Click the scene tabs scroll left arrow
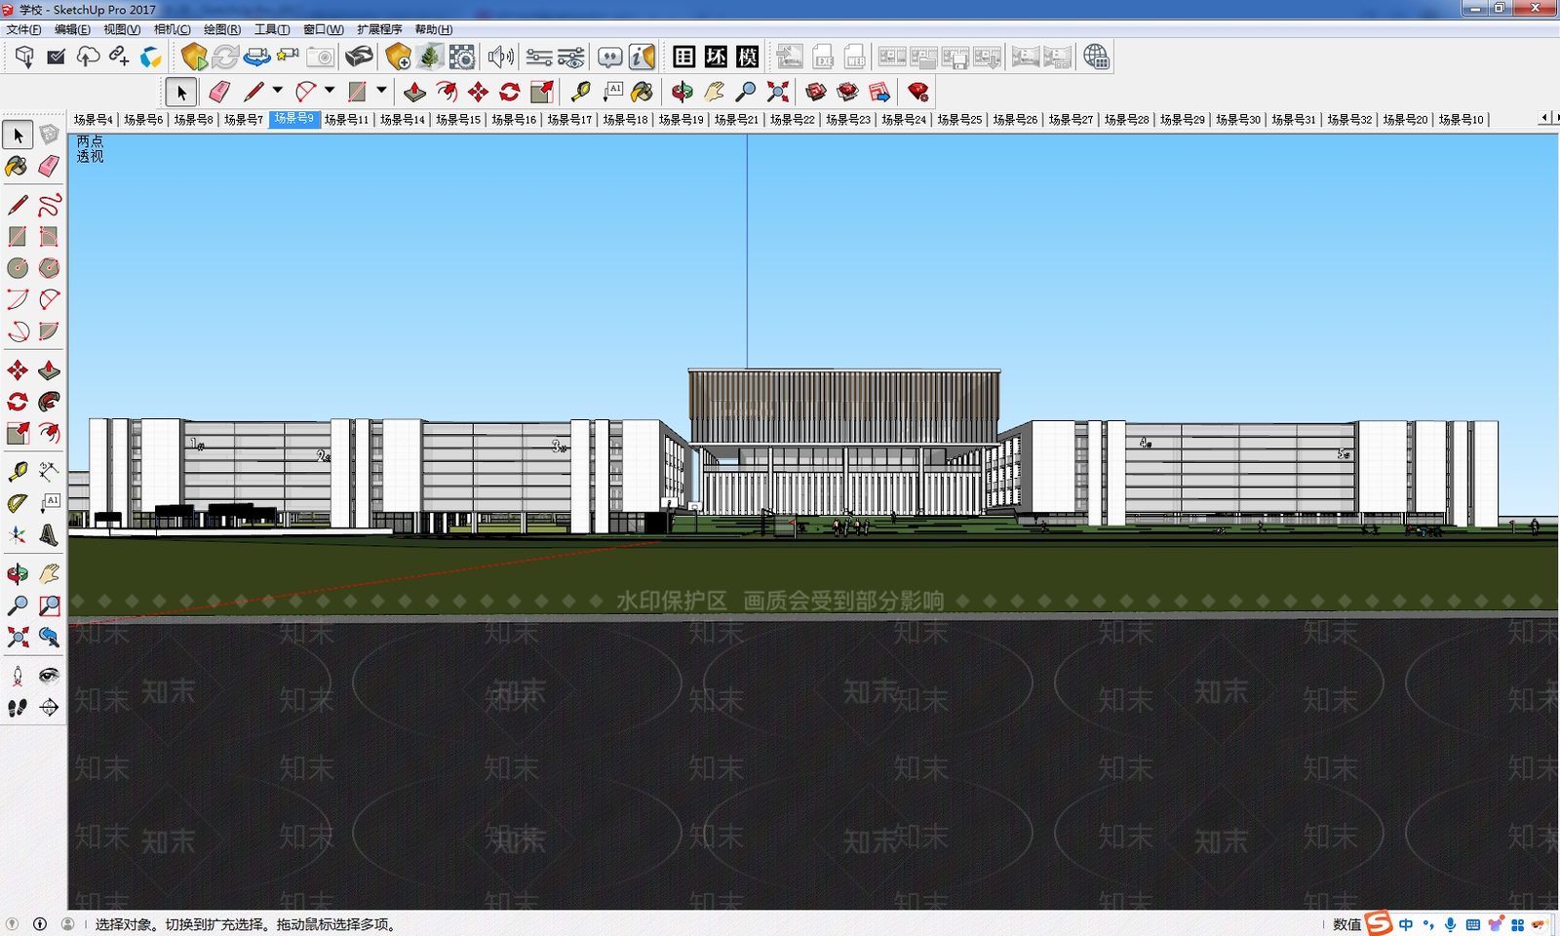This screenshot has height=936, width=1560. click(x=1544, y=118)
